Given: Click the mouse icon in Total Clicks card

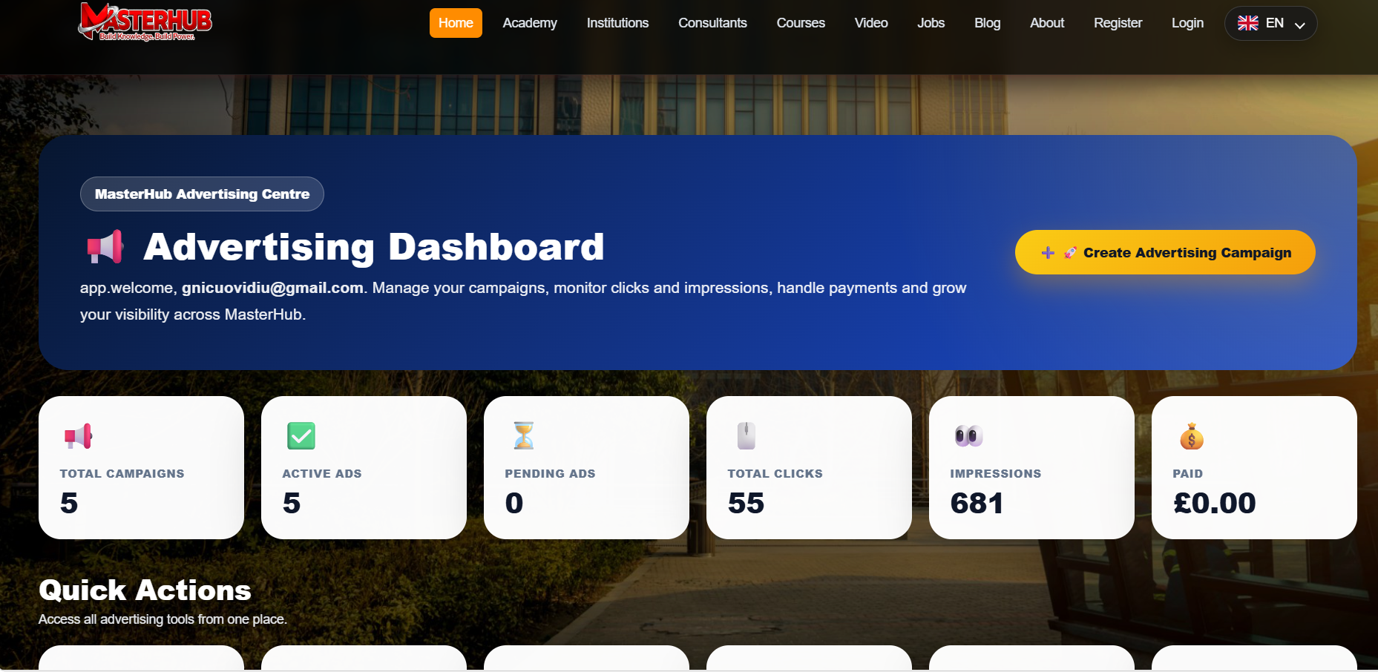Looking at the screenshot, I should coord(747,436).
